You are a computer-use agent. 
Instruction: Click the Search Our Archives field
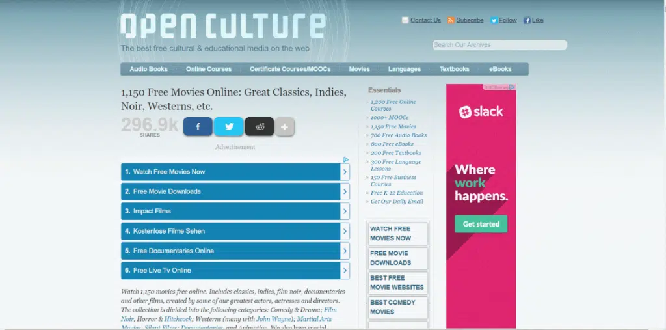(500, 45)
